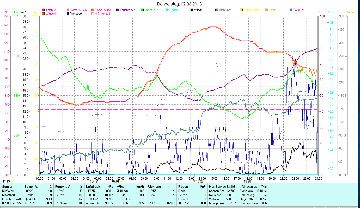Toggle the yellow Sonnenschein legend box
This screenshot has width=360, height=208.
pyautogui.click(x=241, y=10)
